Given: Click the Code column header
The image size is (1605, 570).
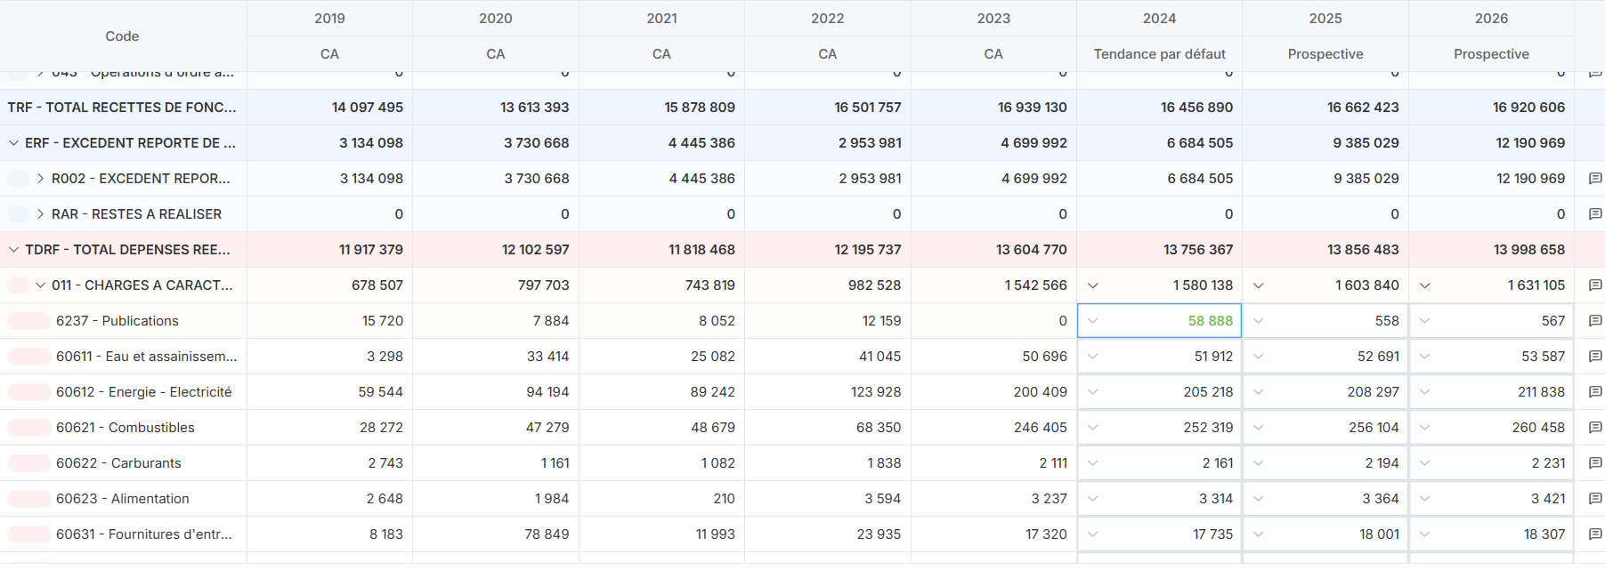Looking at the screenshot, I should [122, 36].
